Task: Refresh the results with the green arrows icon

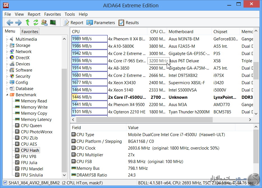Action: pyautogui.click(x=36, y=23)
